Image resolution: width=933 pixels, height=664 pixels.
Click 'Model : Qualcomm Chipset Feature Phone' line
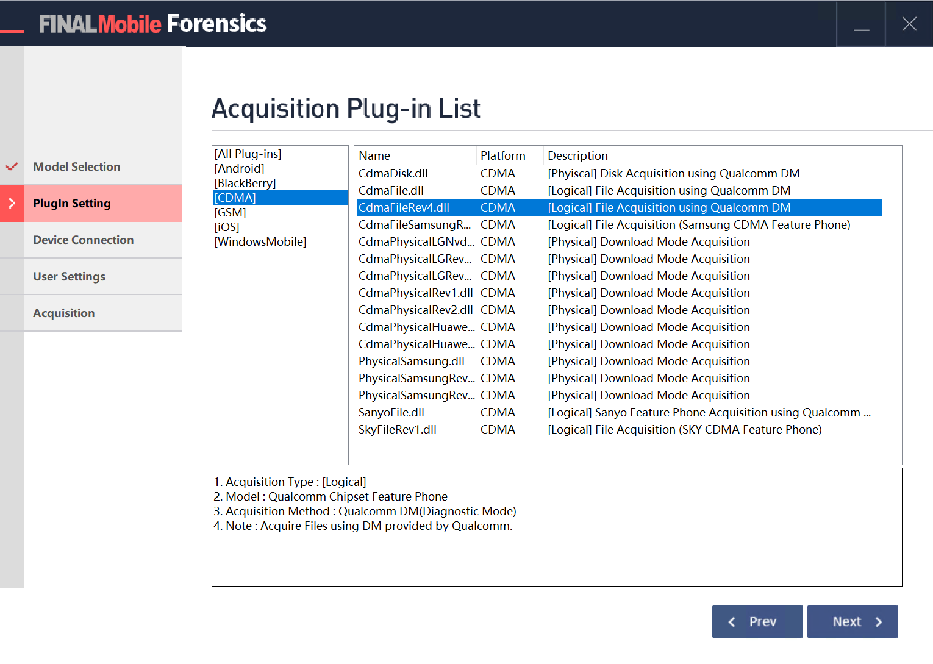[331, 497]
